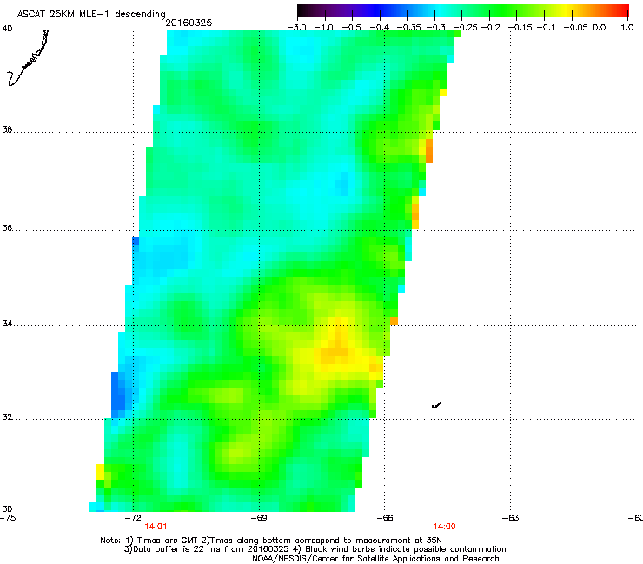Click the orange cell at swath edge below 38N

[429, 151]
